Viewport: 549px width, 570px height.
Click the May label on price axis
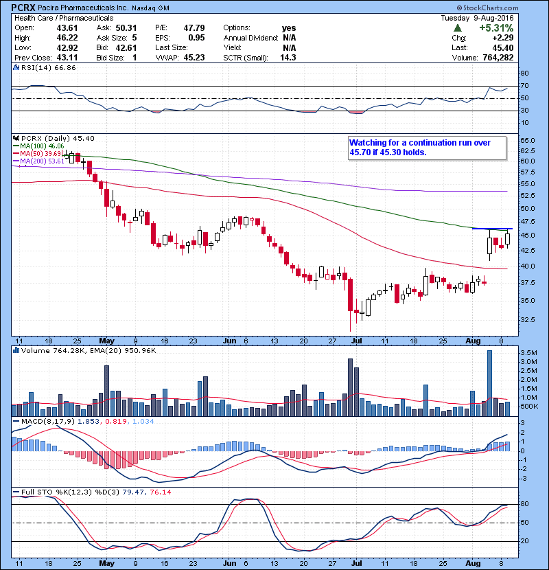click(x=107, y=341)
